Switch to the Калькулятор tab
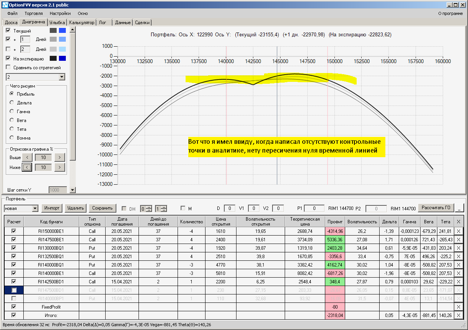Viewport: 468px width, 330px height. pos(82,23)
